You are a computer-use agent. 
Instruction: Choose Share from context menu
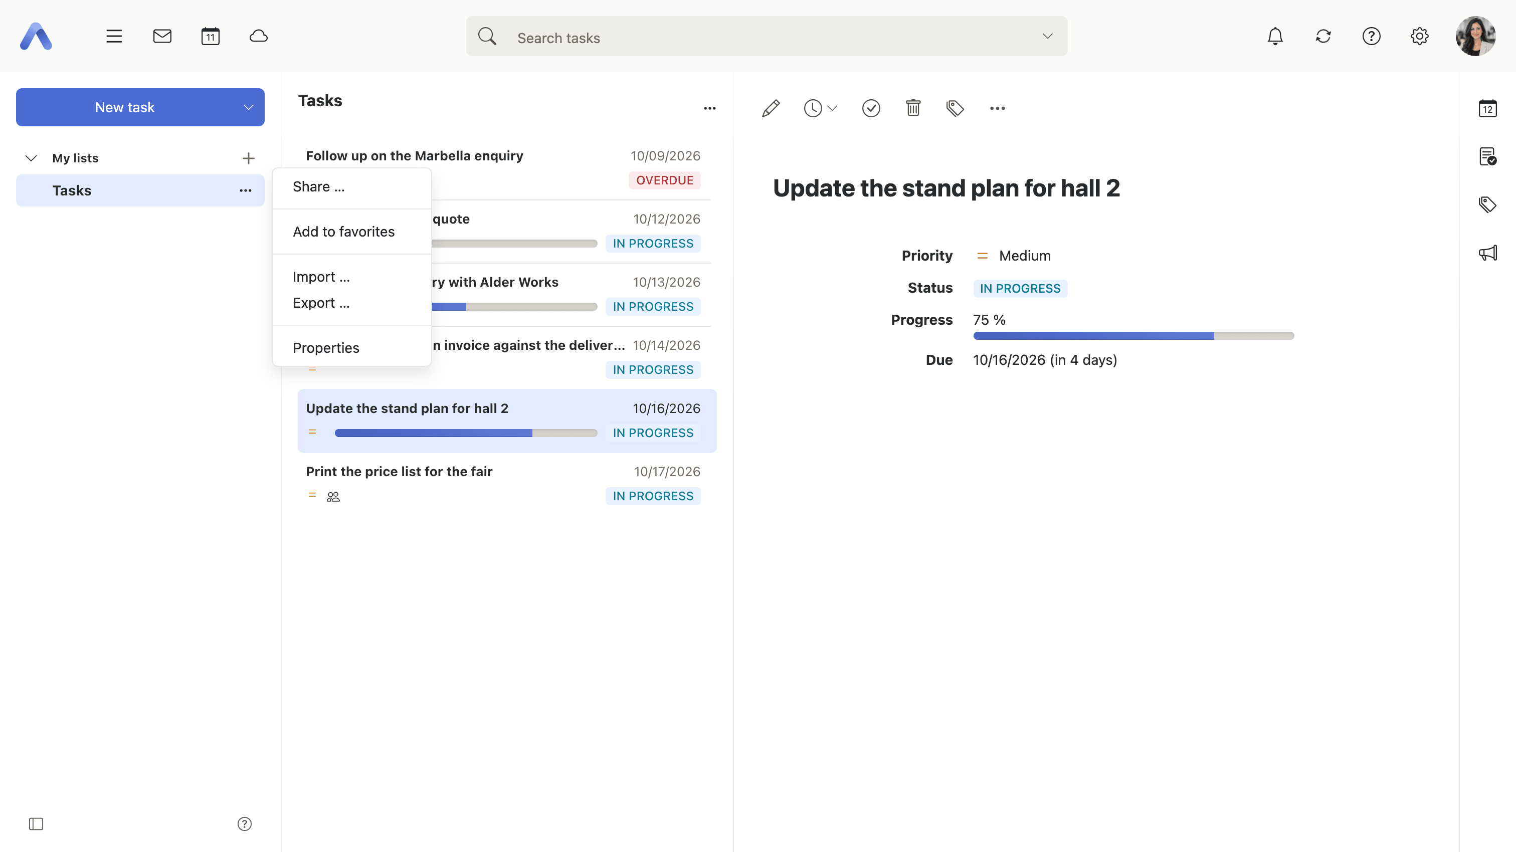[352, 187]
